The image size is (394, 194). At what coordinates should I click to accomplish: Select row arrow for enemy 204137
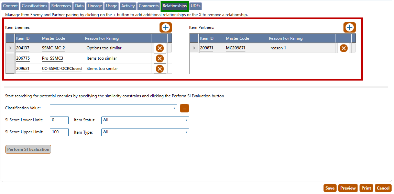coord(10,48)
